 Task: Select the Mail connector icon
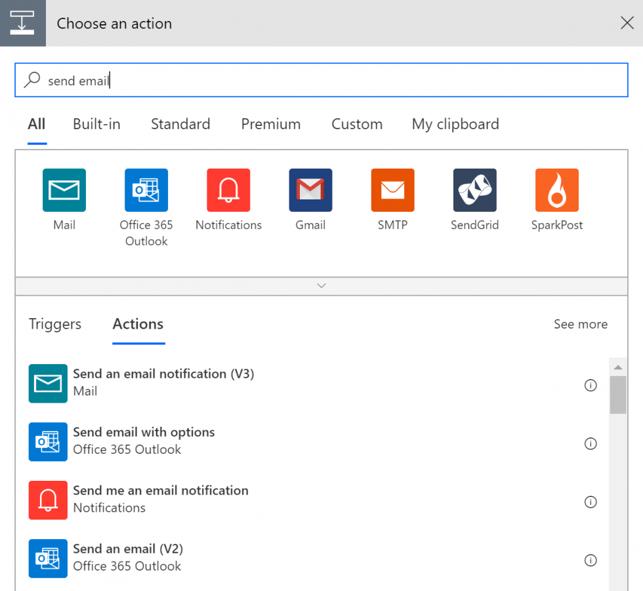64,190
